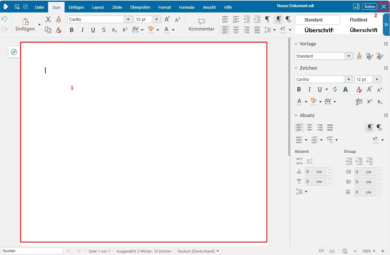Enable center alignment in sidebar Absatz
Viewport: 390px width, 255px height.
pyautogui.click(x=310, y=127)
